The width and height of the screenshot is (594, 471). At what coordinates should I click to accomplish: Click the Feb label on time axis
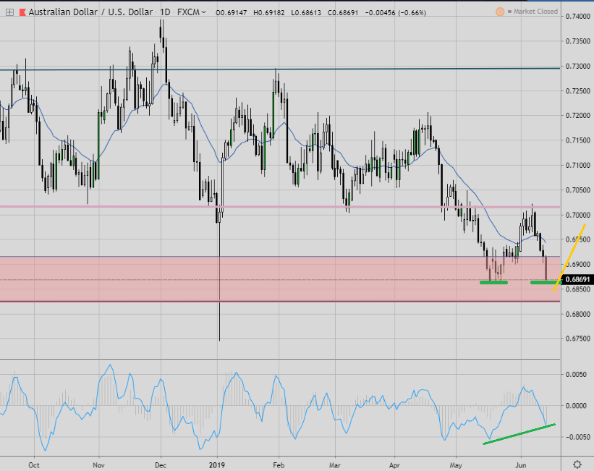coord(279,465)
